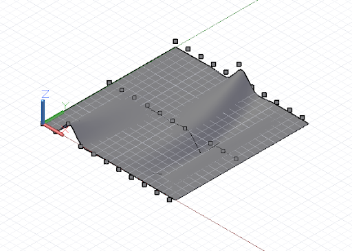The width and height of the screenshot is (352, 251).
Task: Pick the grip at the ridge's near base
Action: [x=80, y=146]
